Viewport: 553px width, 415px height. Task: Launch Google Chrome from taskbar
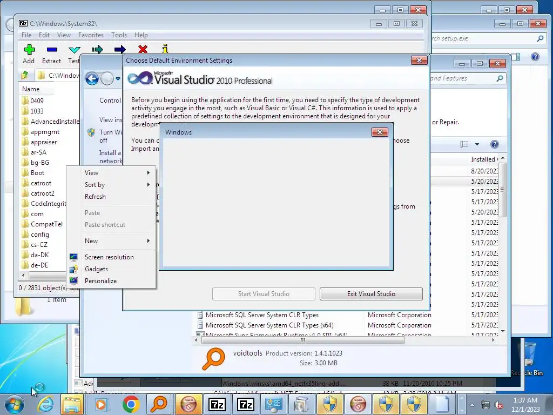[x=131, y=404]
